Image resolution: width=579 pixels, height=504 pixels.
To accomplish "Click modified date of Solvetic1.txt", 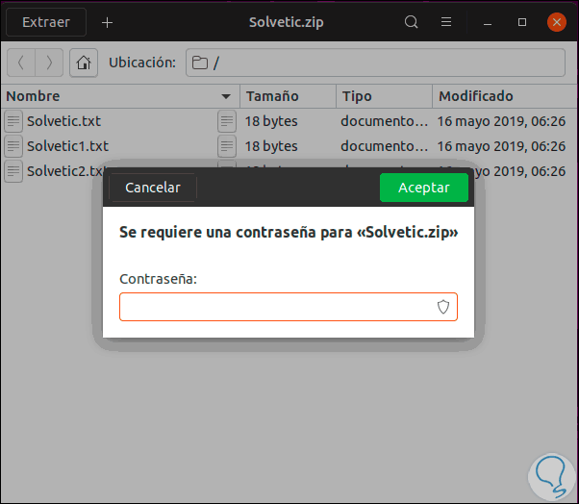I will tap(501, 146).
